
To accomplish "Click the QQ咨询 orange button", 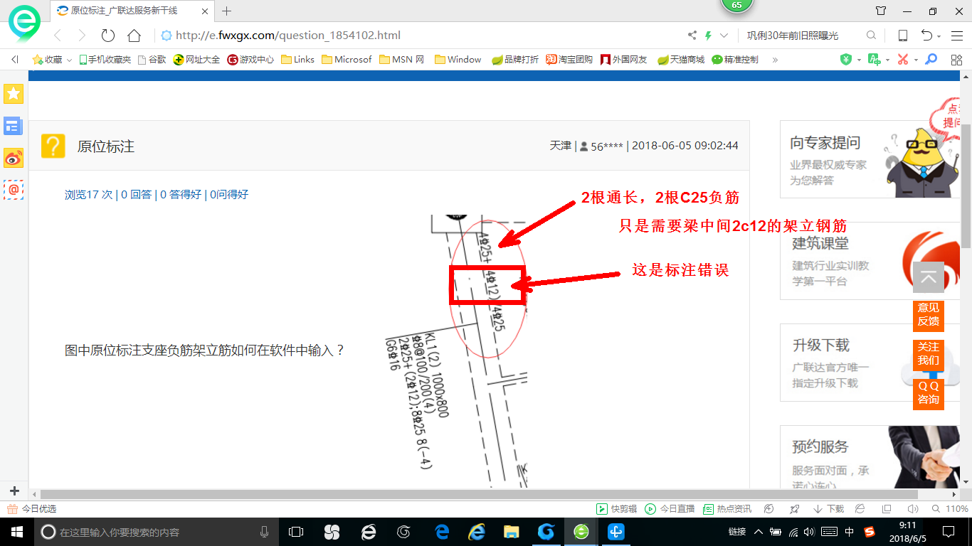I will pyautogui.click(x=928, y=393).
